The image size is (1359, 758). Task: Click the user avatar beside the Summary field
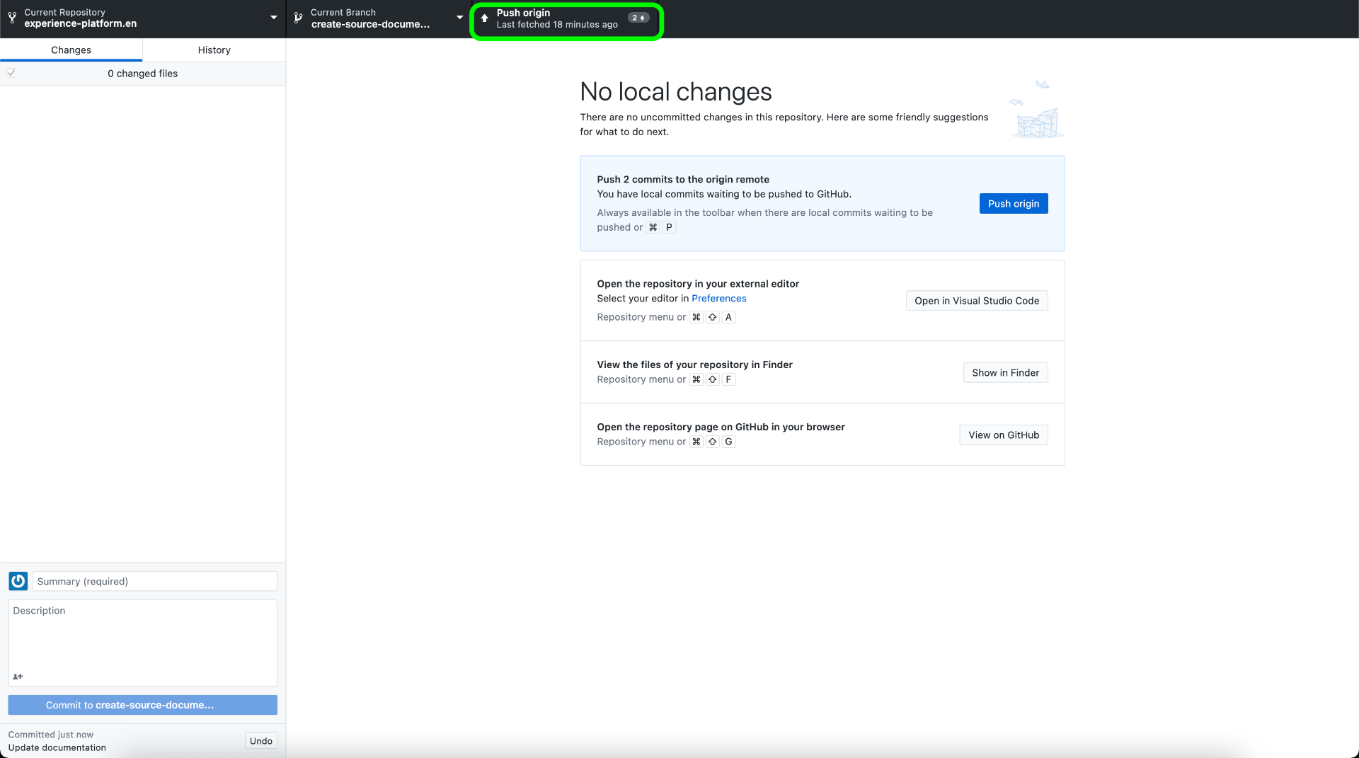tap(18, 581)
